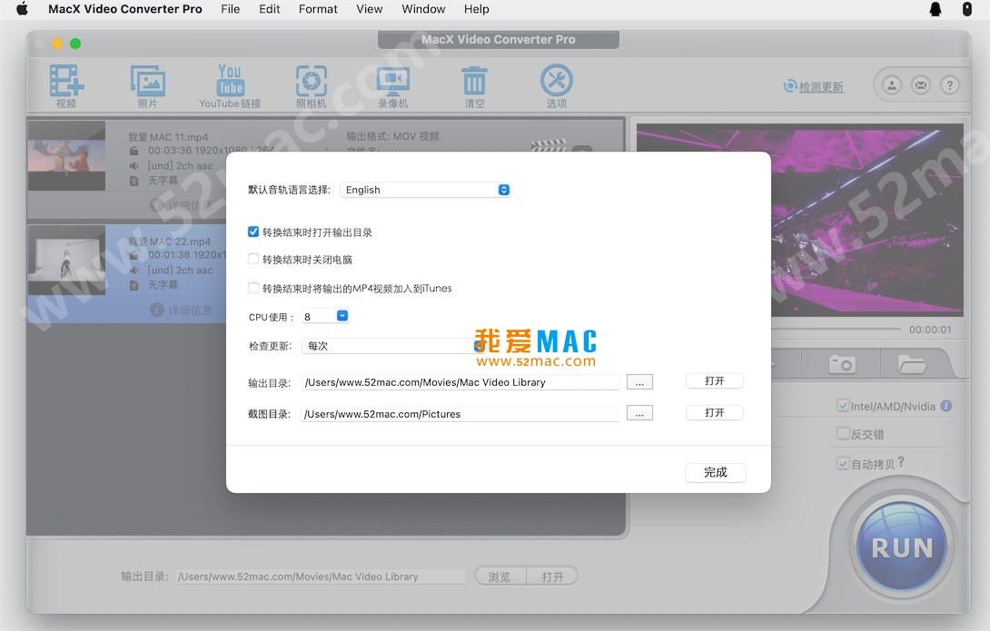Open help via the question mark icon
Screen dimensions: 990x631
pos(950,85)
